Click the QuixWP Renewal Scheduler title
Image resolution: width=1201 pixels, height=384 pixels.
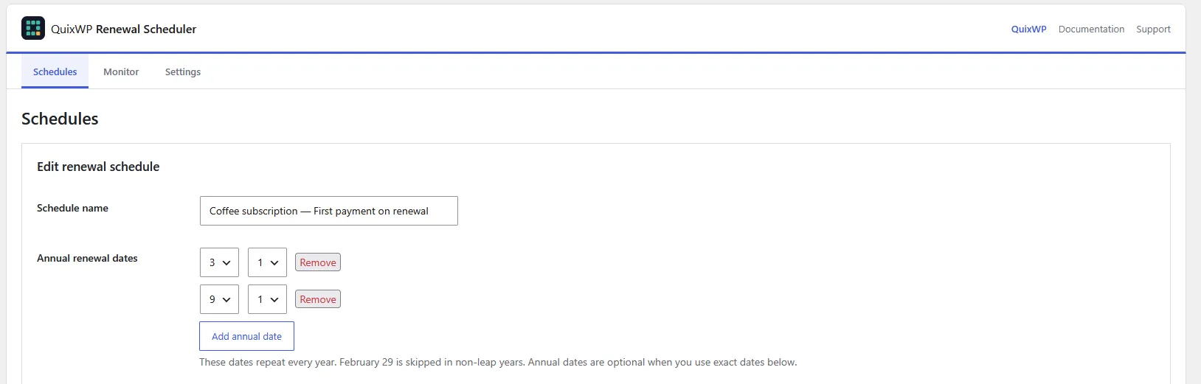123,29
